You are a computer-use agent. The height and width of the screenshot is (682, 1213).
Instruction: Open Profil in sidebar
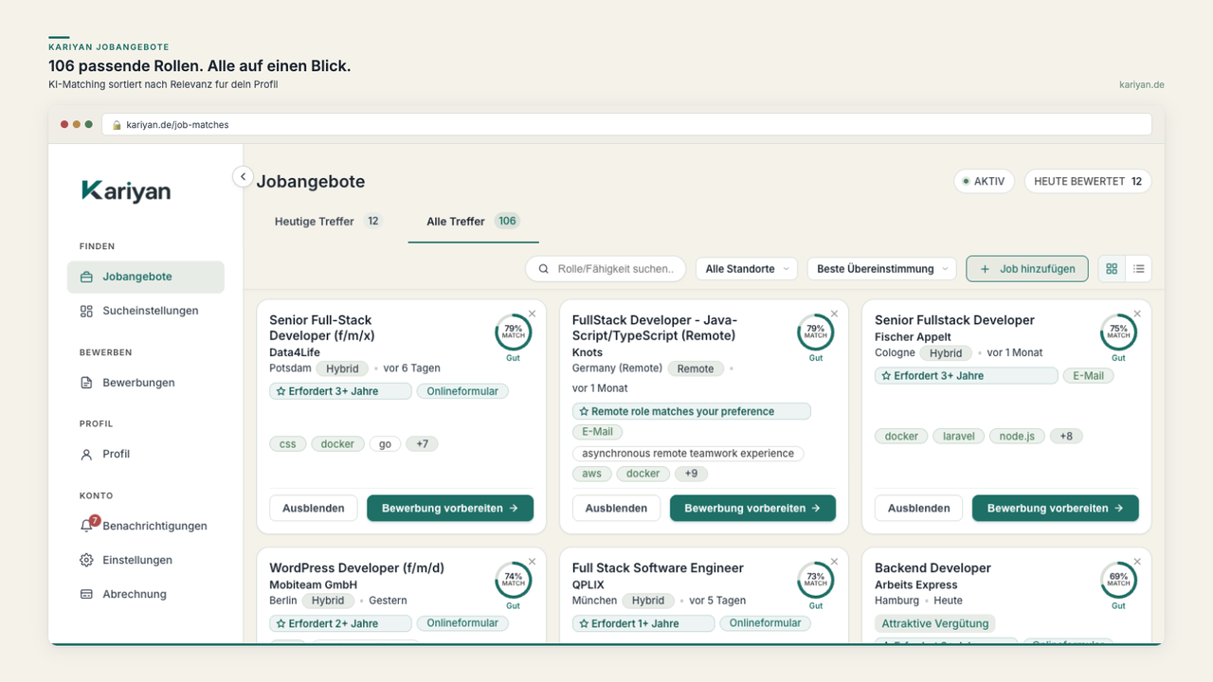146,455
